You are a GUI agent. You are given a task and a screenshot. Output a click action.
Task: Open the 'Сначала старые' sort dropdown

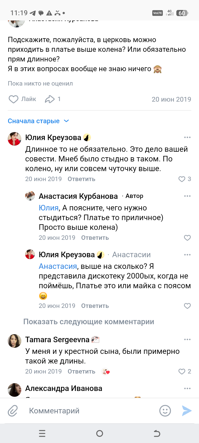point(38,121)
